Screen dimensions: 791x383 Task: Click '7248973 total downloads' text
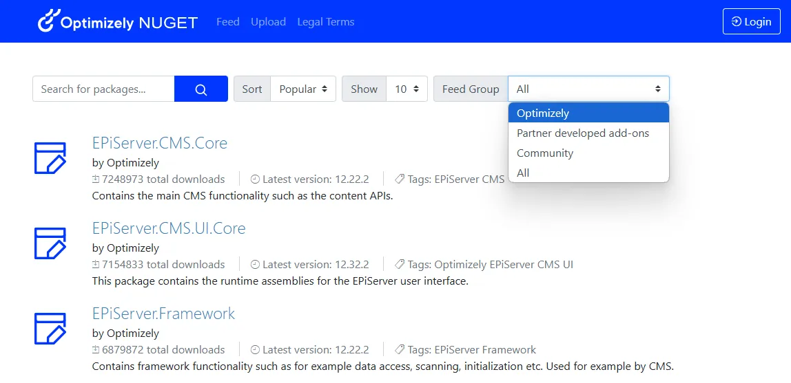(163, 179)
